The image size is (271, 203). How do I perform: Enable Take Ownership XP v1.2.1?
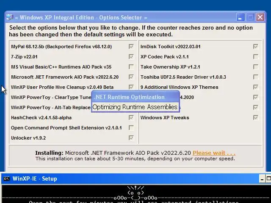[x=256, y=67]
